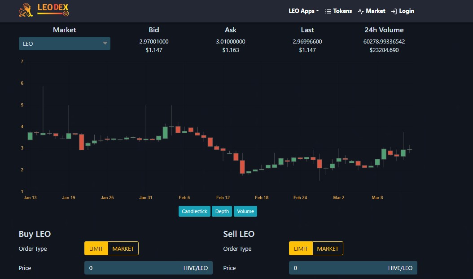
Task: Click the Sell LEO heading
Action: click(239, 234)
